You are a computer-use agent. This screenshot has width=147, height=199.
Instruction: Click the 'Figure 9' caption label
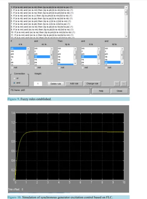coord(14,99)
